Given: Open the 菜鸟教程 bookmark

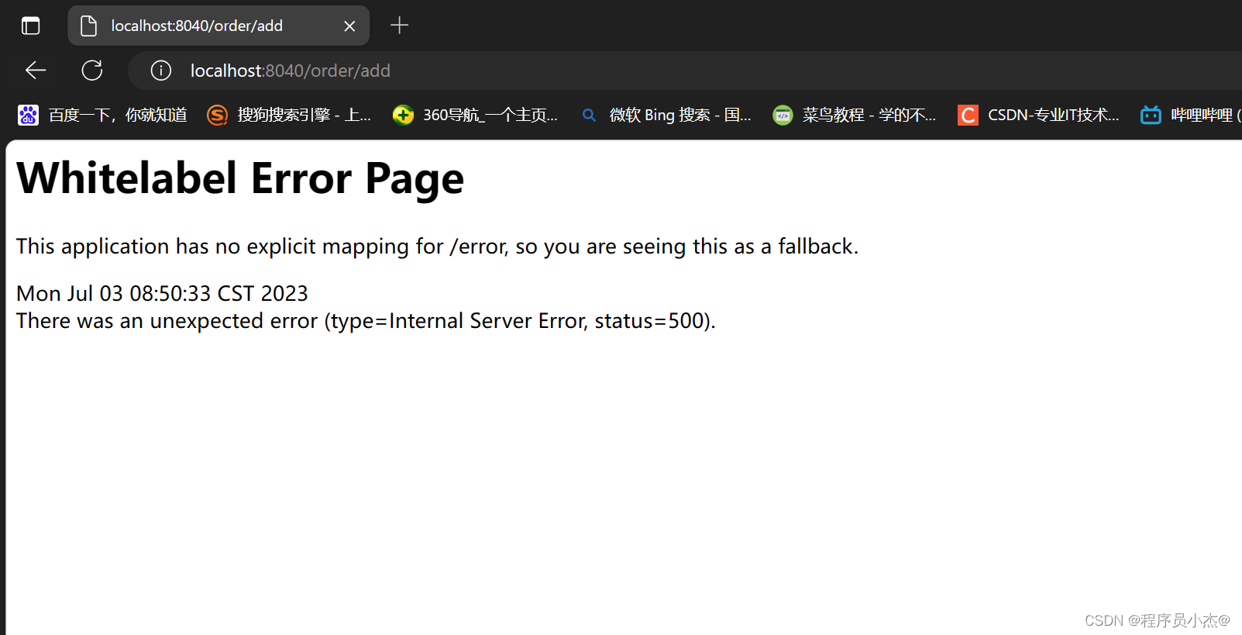Looking at the screenshot, I should tap(869, 116).
